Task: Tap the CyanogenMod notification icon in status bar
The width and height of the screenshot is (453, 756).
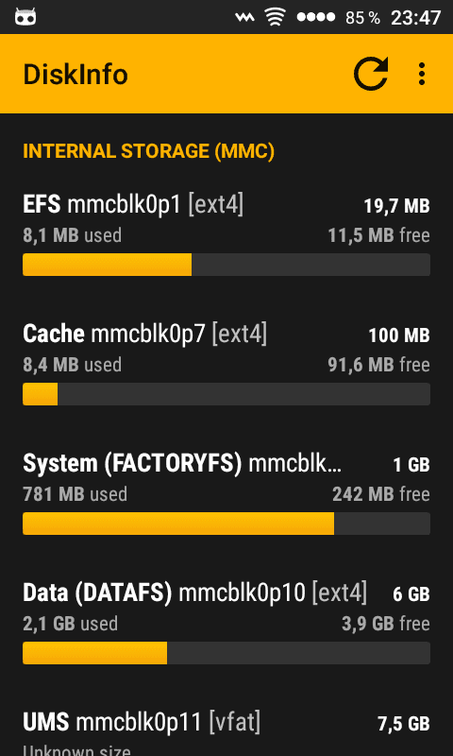Action: coord(25,17)
